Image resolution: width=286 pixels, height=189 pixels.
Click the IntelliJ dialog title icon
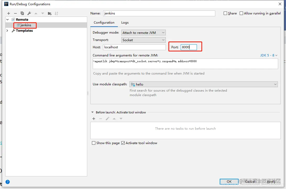[6, 4]
